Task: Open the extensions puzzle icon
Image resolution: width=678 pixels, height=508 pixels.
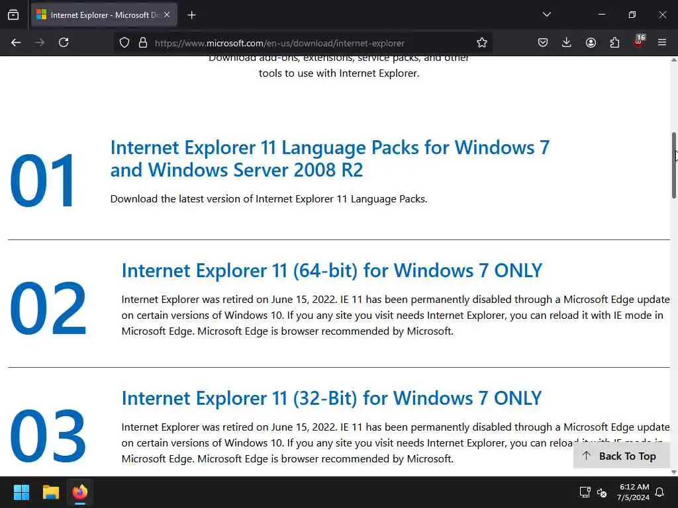Action: point(614,42)
